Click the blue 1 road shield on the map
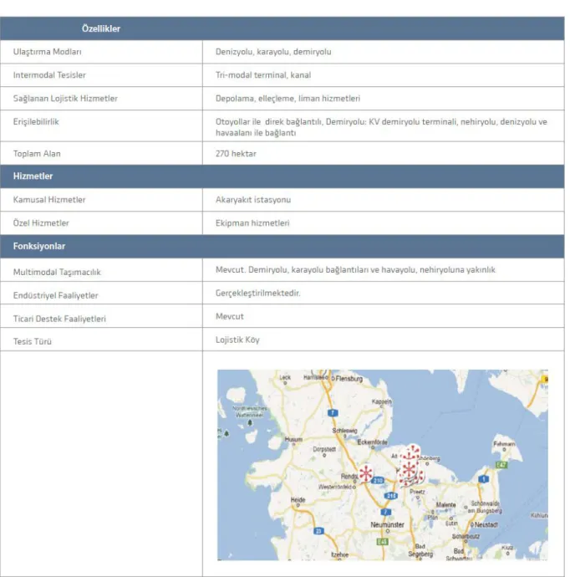This screenshot has width=570, height=577. [484, 479]
